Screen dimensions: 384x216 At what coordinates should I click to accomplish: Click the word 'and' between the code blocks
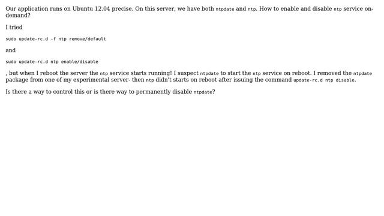(11, 50)
